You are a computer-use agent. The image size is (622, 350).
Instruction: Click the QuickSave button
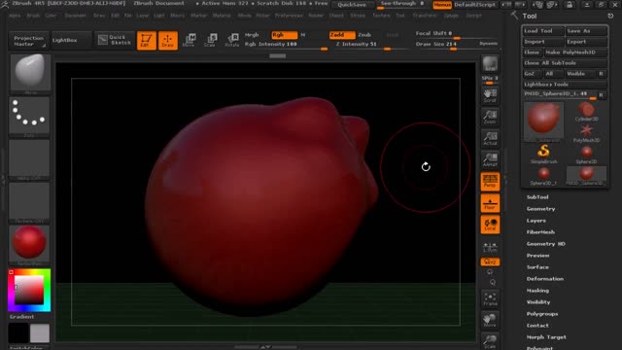point(352,5)
